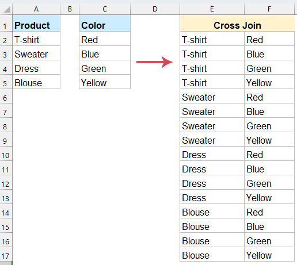Click Blue in cell F11

tap(269, 168)
